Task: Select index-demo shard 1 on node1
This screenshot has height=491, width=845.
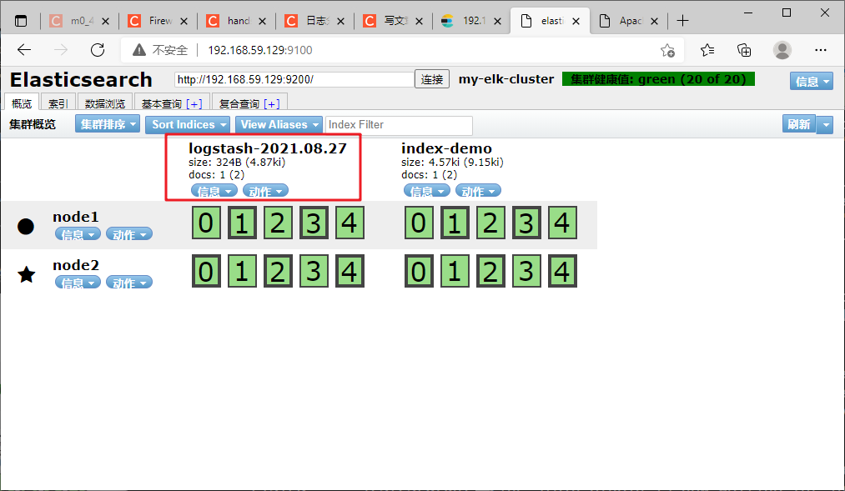Action: click(455, 223)
